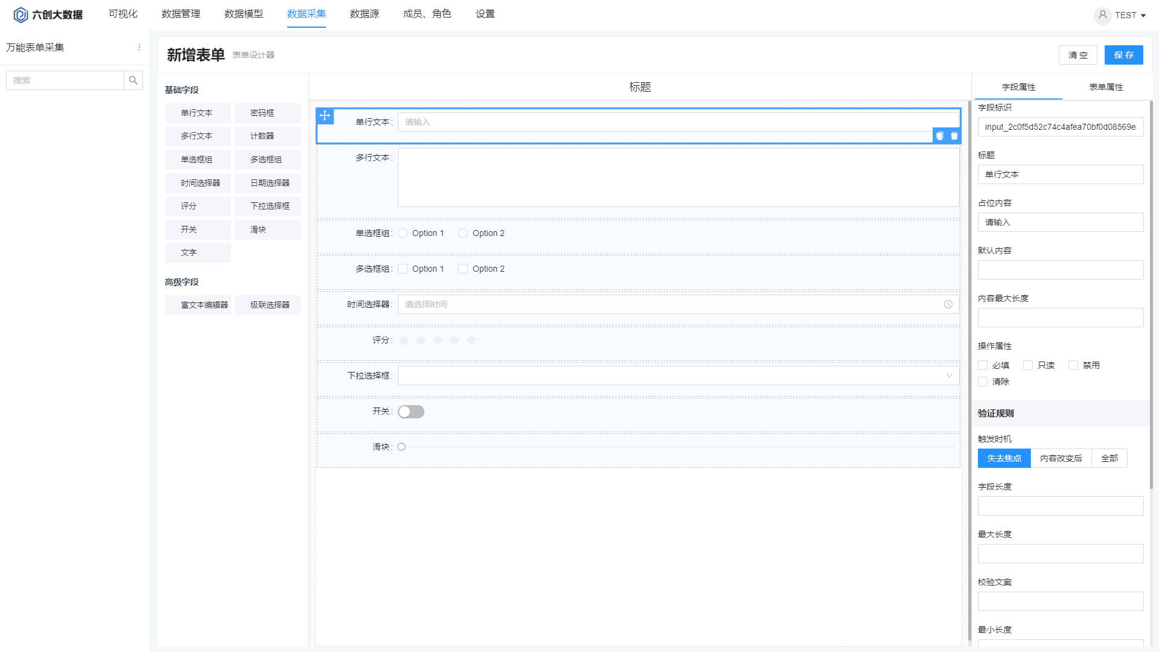This screenshot has width=1159, height=652.
Task: Check the 只读 checkbox
Action: click(x=1028, y=365)
